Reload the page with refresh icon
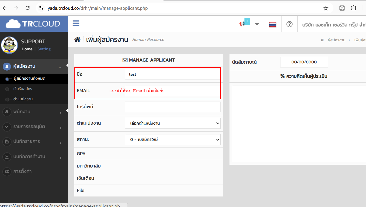366x207 pixels. [x=28, y=8]
